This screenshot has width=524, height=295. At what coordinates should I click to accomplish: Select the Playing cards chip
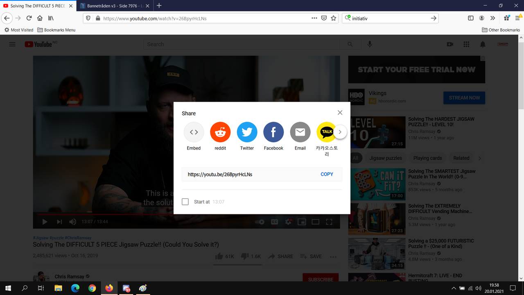point(427,158)
